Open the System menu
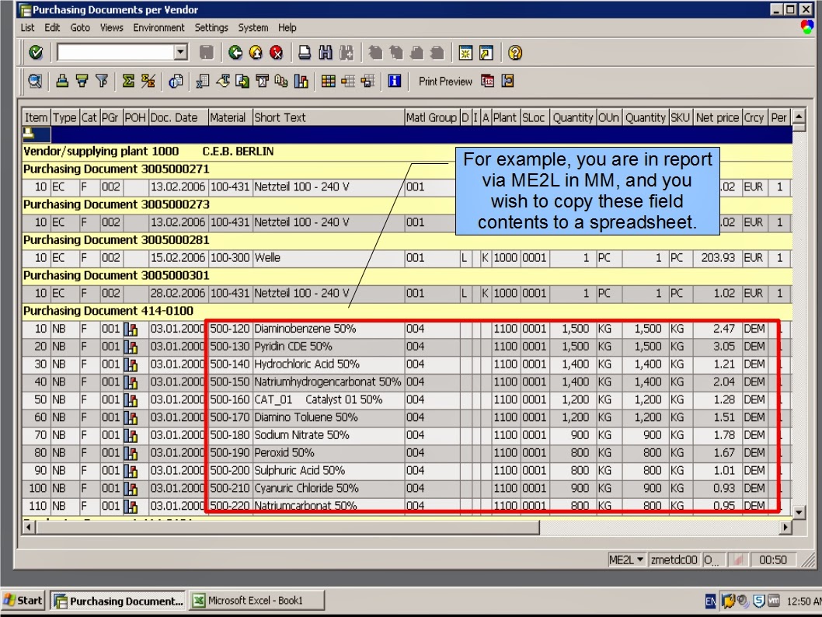This screenshot has height=617, width=822. tap(253, 28)
